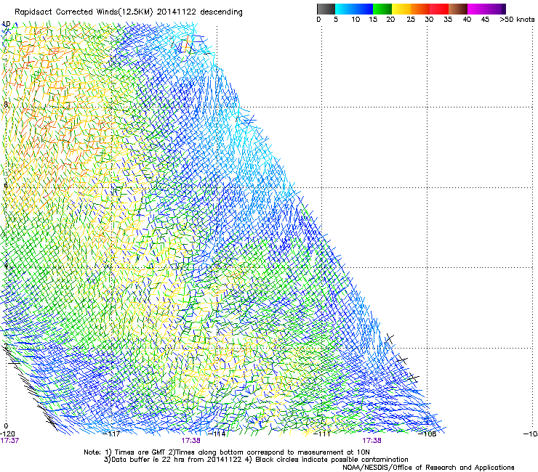Click the 'NOAA/NESDIS/Office of Research and Applications' credit
Viewport: 538px width, 472px height.
click(x=428, y=468)
